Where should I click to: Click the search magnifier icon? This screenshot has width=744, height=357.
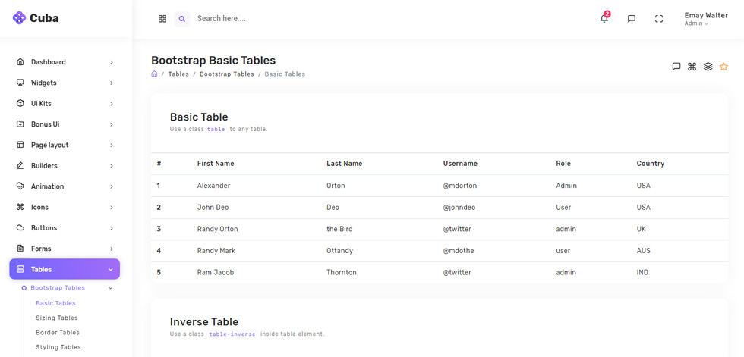tap(181, 19)
